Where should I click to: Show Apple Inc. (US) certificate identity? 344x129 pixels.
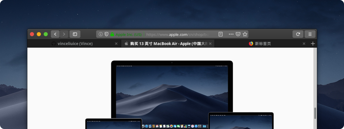pos(126,34)
